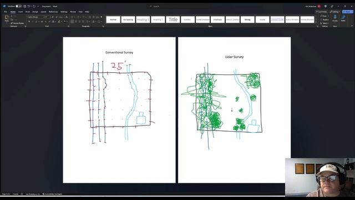Apply the Heading 1 style
The width and height of the screenshot is (355, 200).
click(143, 19)
